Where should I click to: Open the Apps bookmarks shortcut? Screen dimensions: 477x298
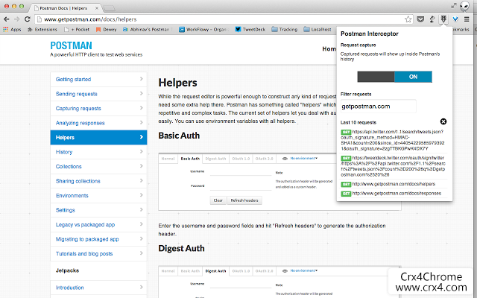[x=12, y=29]
